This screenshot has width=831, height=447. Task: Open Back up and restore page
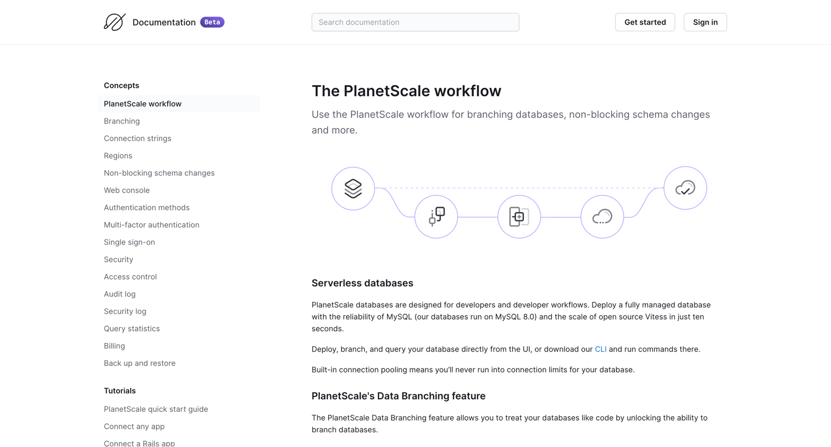tap(140, 363)
